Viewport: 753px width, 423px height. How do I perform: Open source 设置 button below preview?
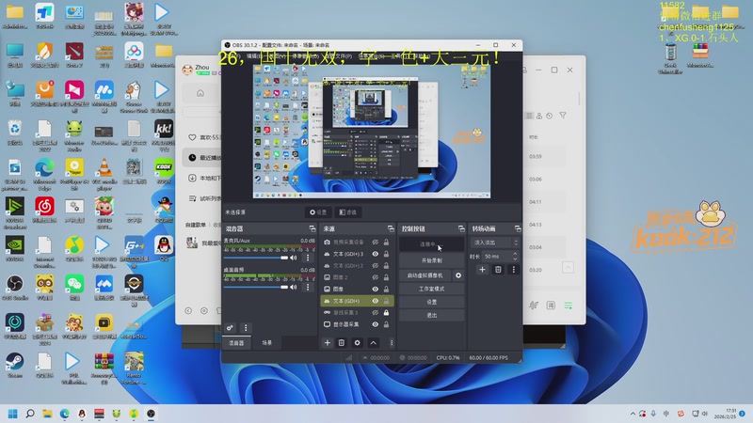pos(318,212)
